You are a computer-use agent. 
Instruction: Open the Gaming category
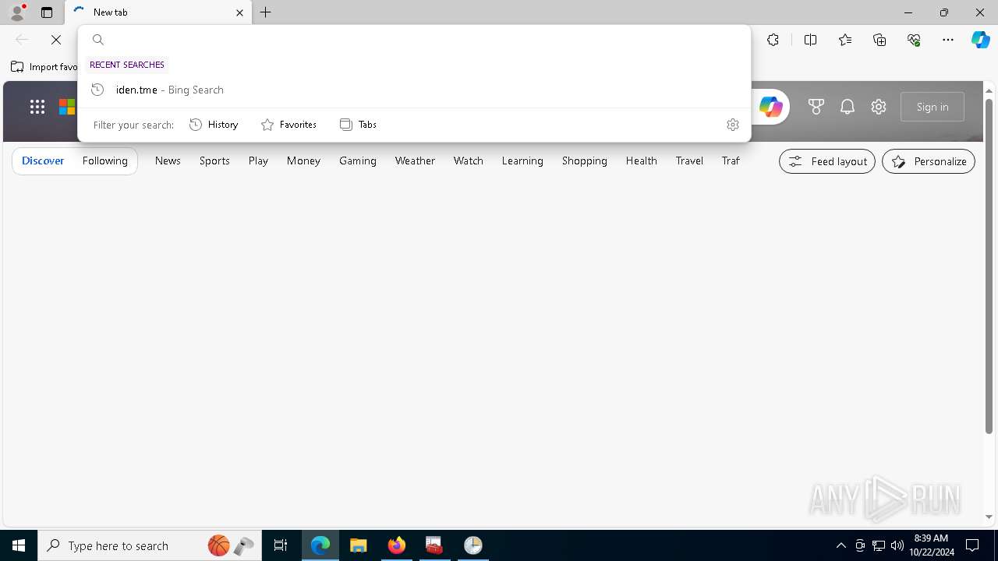tap(358, 161)
